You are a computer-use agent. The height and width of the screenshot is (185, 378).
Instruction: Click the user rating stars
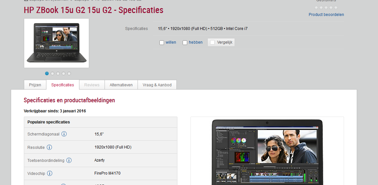[326, 7]
